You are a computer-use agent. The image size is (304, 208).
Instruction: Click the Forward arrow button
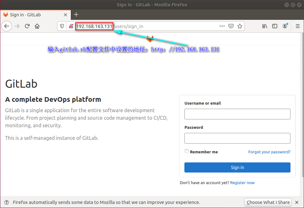pyautogui.click(x=17, y=26)
